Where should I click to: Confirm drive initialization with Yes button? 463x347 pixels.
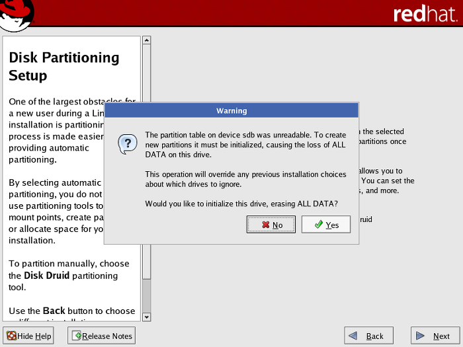tap(325, 225)
